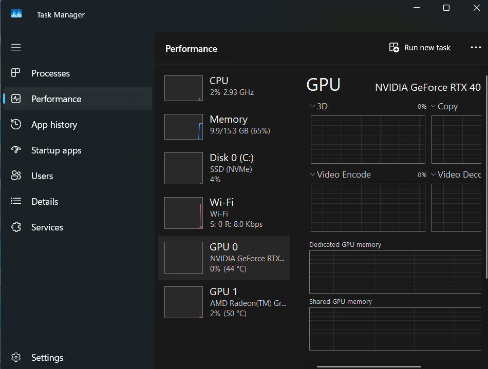Click '9.9/15.3 GB (65%)' memory value
Viewport: 488px width, 369px height.
tap(240, 130)
